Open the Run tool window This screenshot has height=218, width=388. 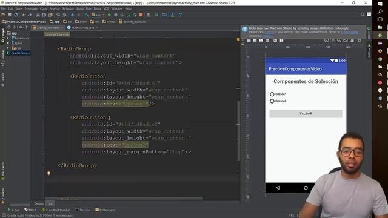[14, 210]
